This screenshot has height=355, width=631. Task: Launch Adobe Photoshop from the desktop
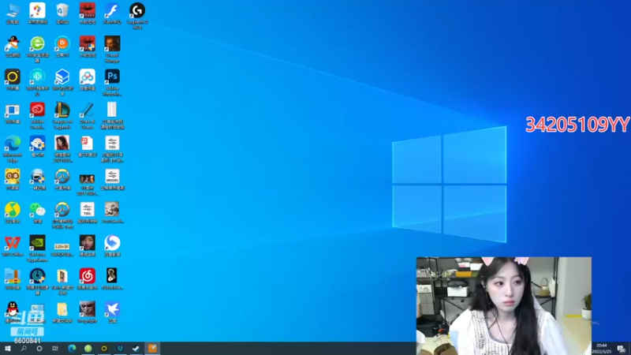tap(112, 82)
